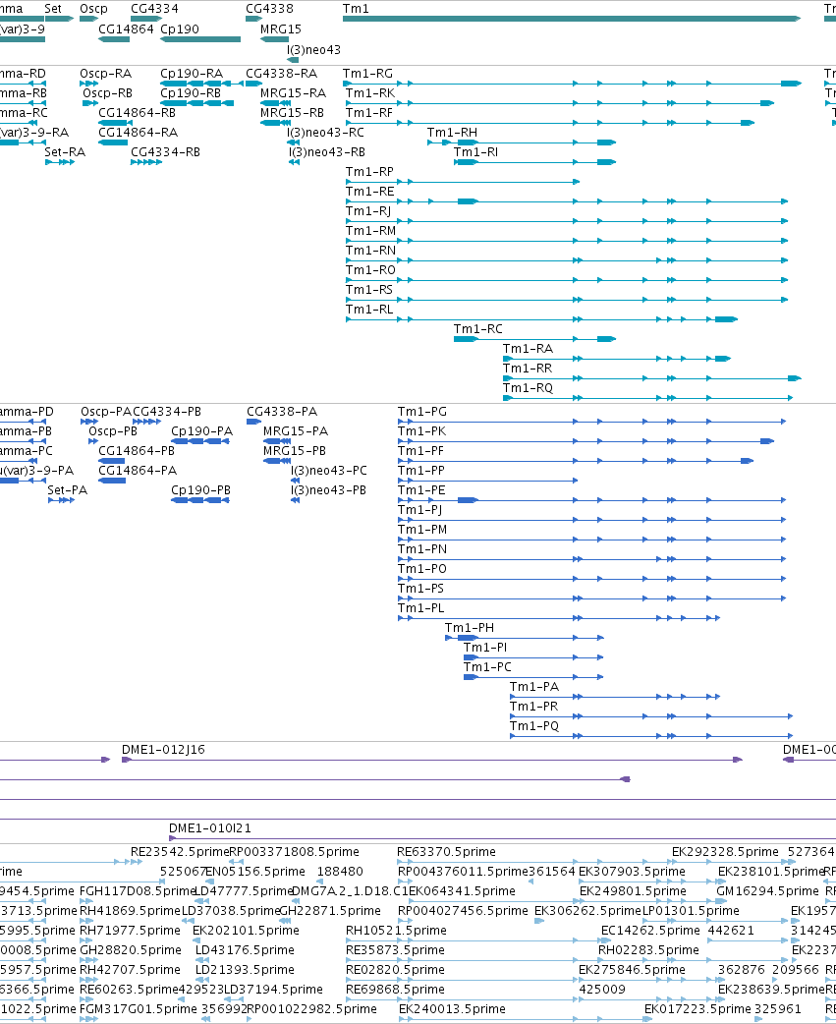Click the Set gene label
The height and width of the screenshot is (1024, 836).
coord(53,9)
